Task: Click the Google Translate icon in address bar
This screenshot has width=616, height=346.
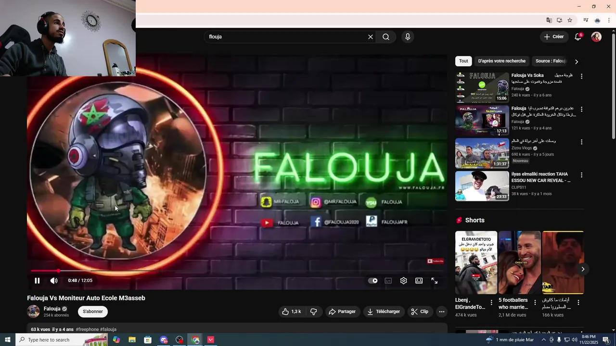Action: click(x=549, y=20)
